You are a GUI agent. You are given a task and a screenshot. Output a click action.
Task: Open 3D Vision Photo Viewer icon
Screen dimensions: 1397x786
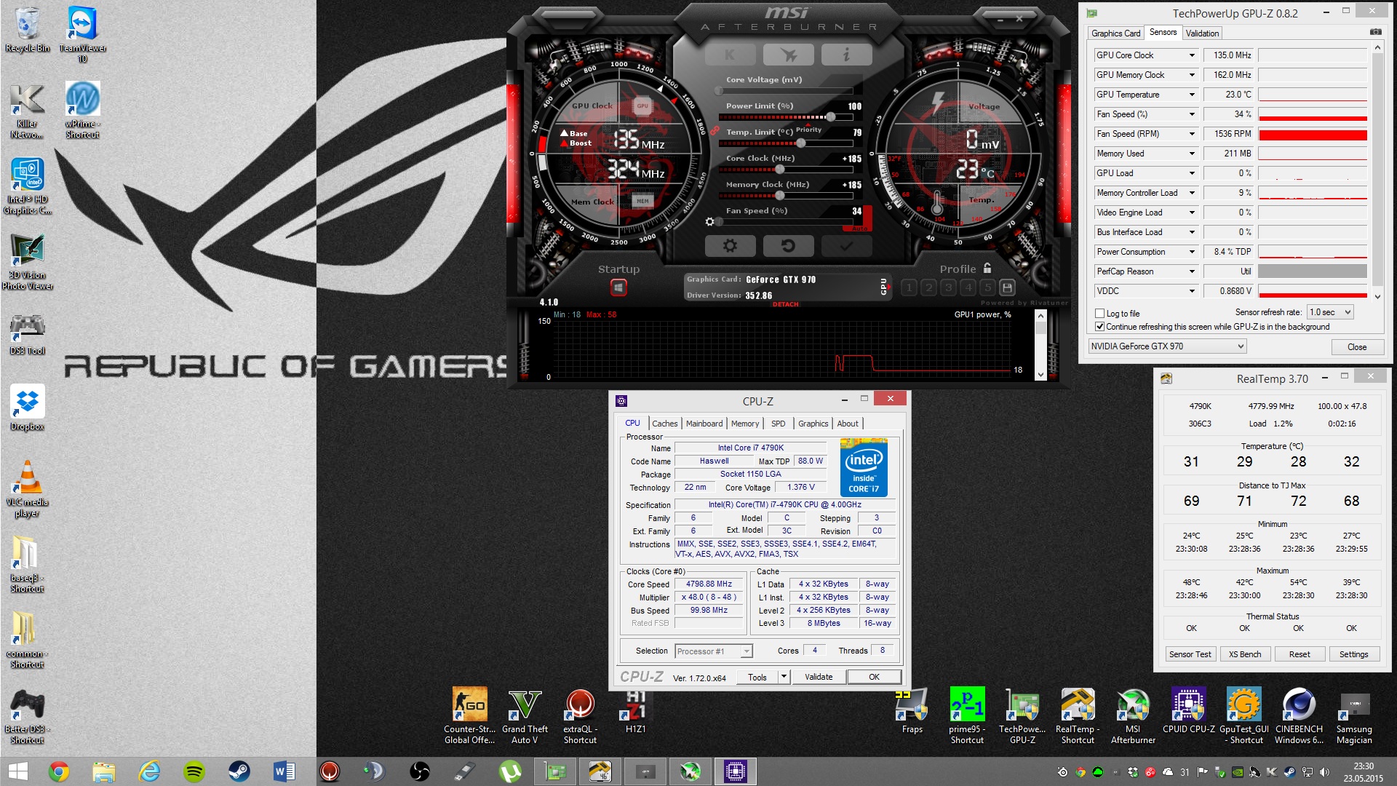coord(28,262)
